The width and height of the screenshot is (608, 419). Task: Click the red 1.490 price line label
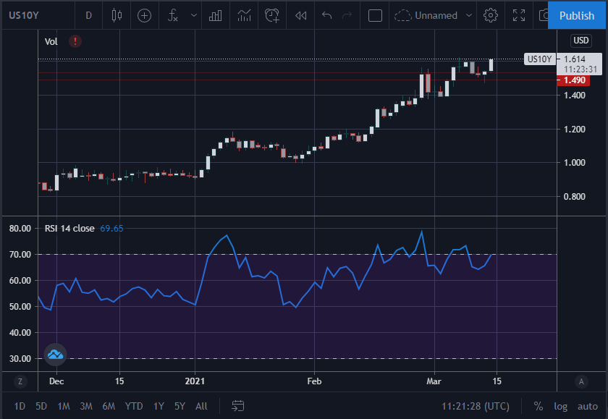coord(574,80)
